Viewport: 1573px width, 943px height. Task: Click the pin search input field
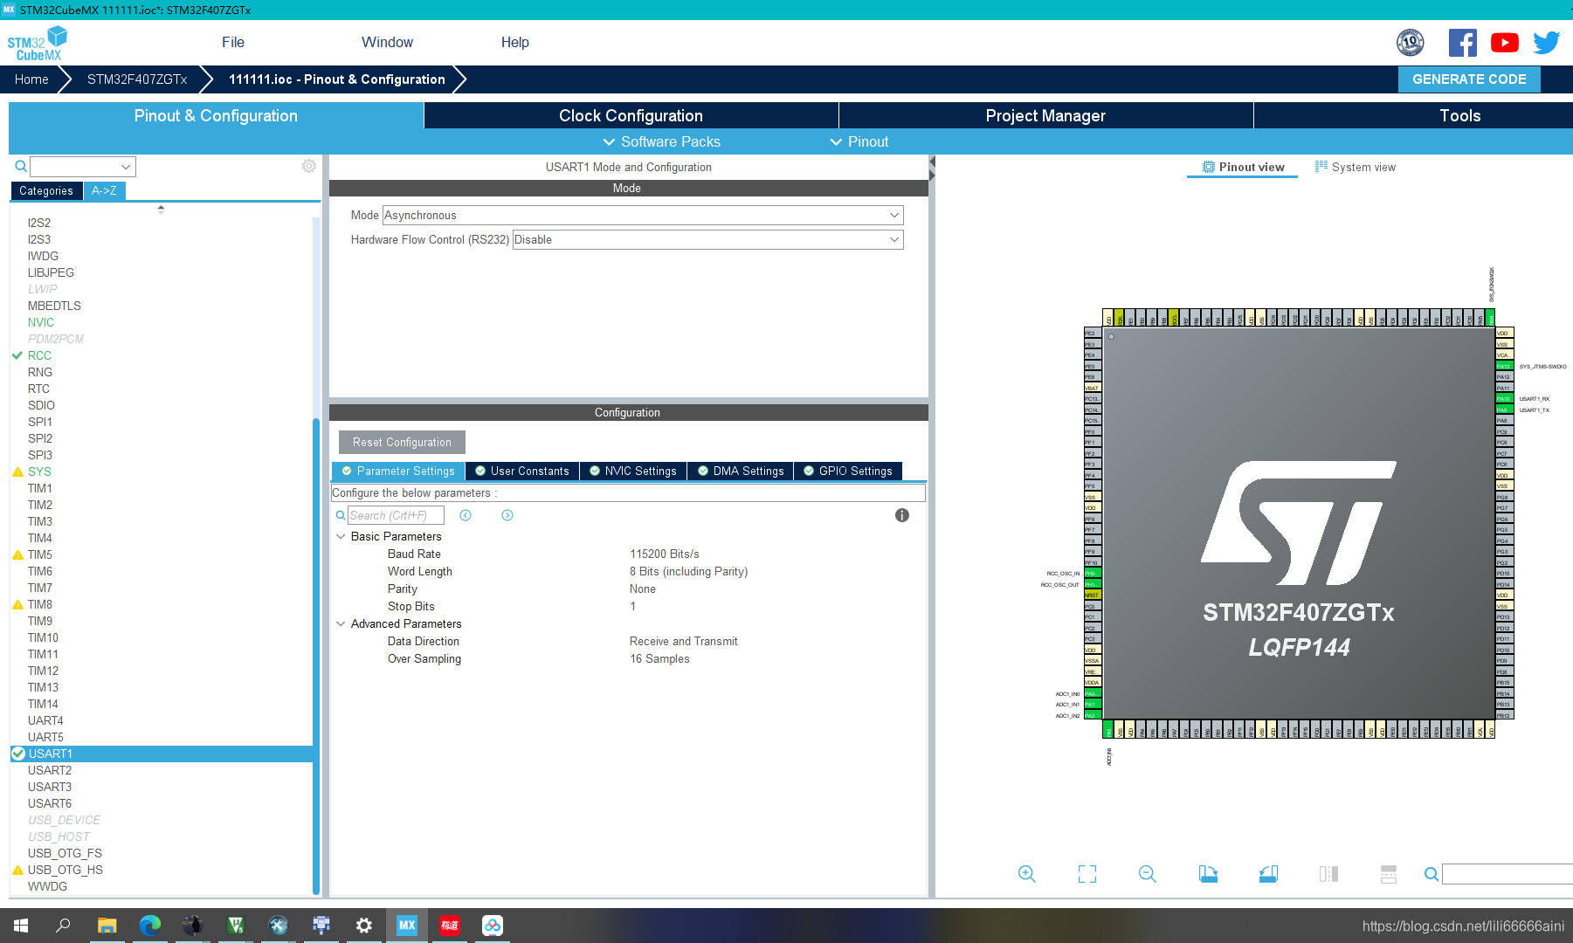(1507, 874)
